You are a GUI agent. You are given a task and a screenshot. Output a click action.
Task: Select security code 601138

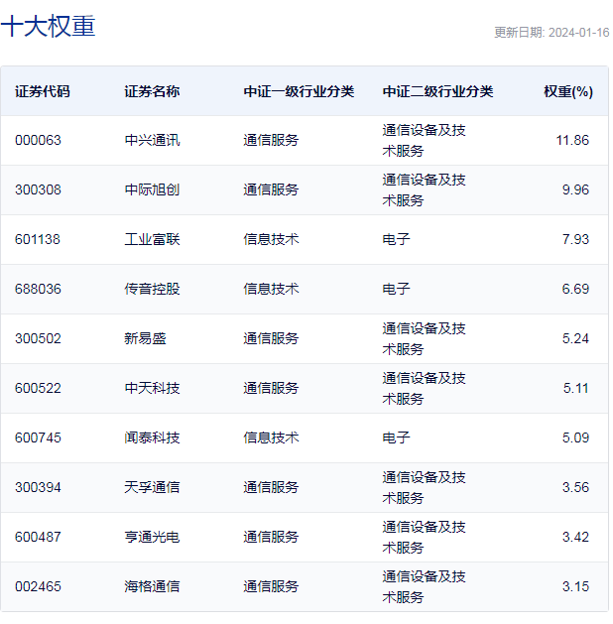(38, 239)
